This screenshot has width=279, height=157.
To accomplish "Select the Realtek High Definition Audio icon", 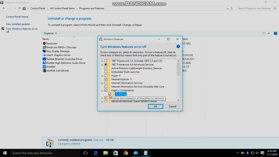I will point(44,63).
